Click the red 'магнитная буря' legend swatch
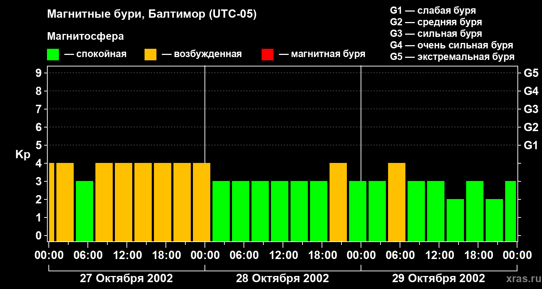 click(267, 55)
